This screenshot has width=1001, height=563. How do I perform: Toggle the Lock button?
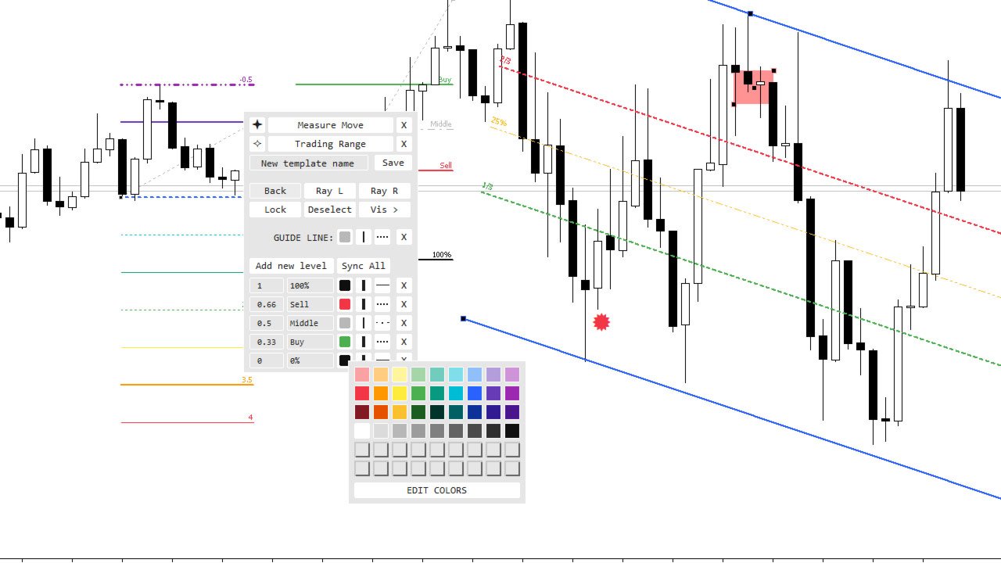coord(275,210)
